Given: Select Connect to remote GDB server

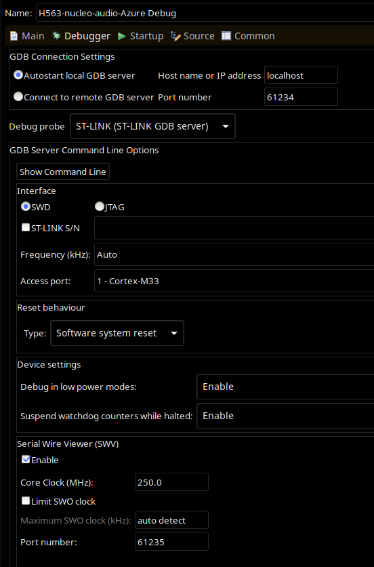Looking at the screenshot, I should coord(18,96).
